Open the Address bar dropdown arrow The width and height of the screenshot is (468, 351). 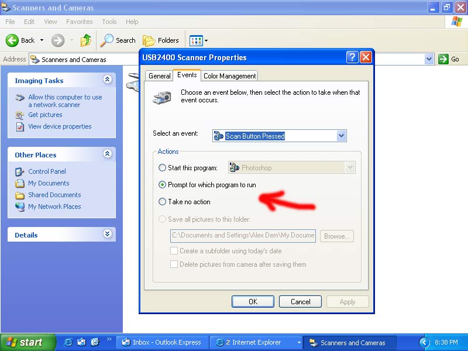pos(429,59)
